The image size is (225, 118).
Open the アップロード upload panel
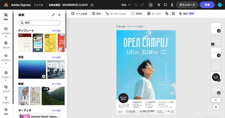[6, 59]
